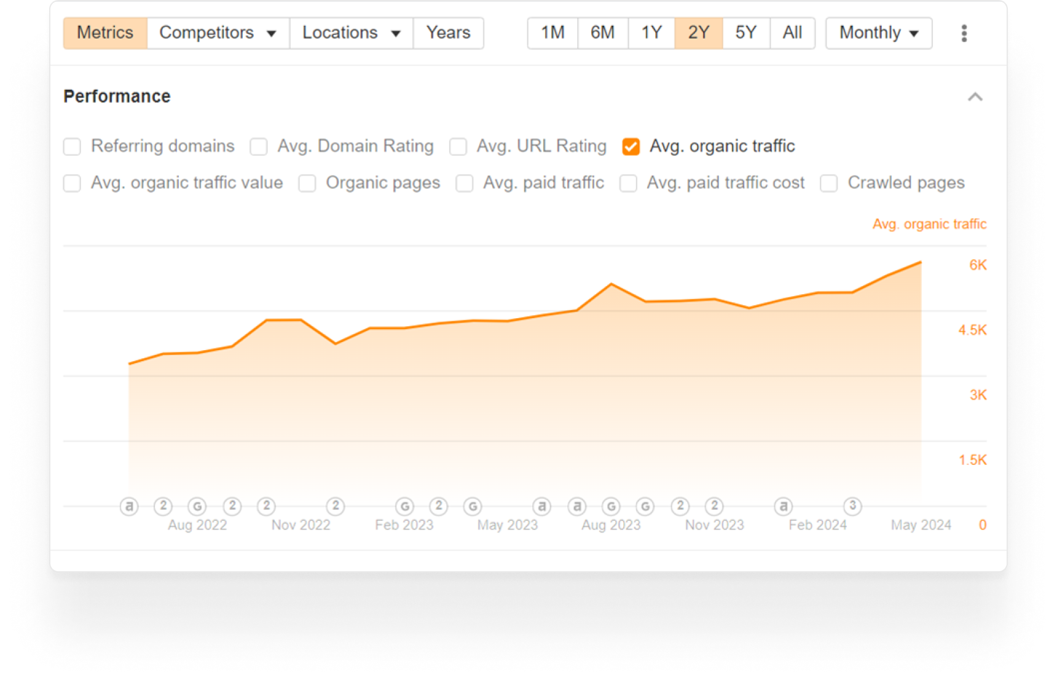Open the Locations dropdown
Viewport: 1057px width, 683px height.
[352, 33]
